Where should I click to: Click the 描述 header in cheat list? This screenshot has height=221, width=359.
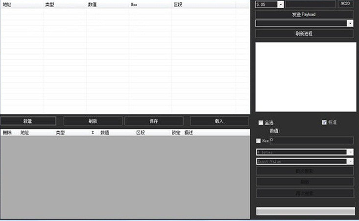[189, 133]
